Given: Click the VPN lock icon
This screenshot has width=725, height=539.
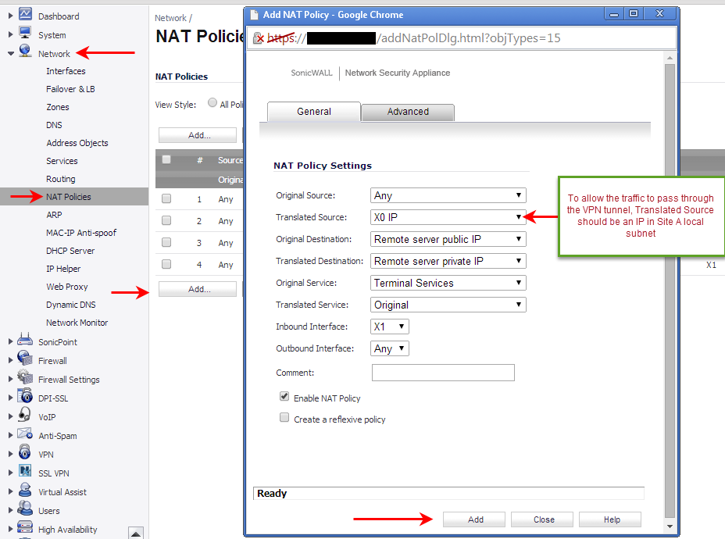Looking at the screenshot, I should 25,454.
